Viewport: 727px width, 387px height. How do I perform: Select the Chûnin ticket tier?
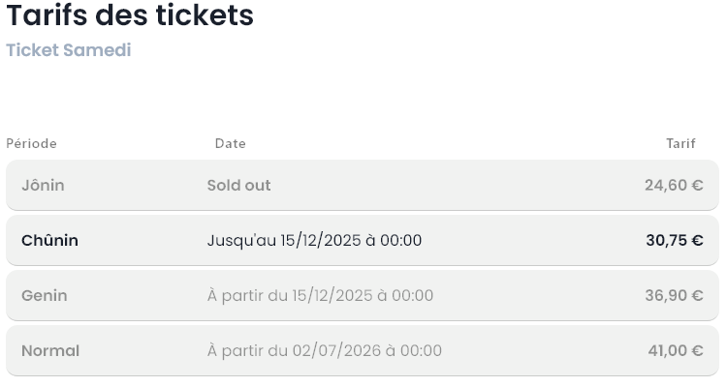49,240
